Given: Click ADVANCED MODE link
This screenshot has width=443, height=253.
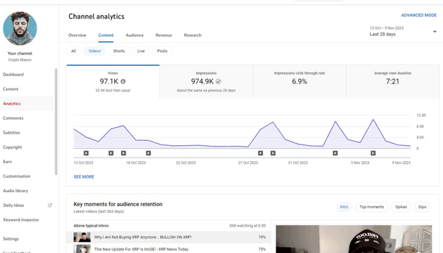Looking at the screenshot, I should (x=419, y=15).
